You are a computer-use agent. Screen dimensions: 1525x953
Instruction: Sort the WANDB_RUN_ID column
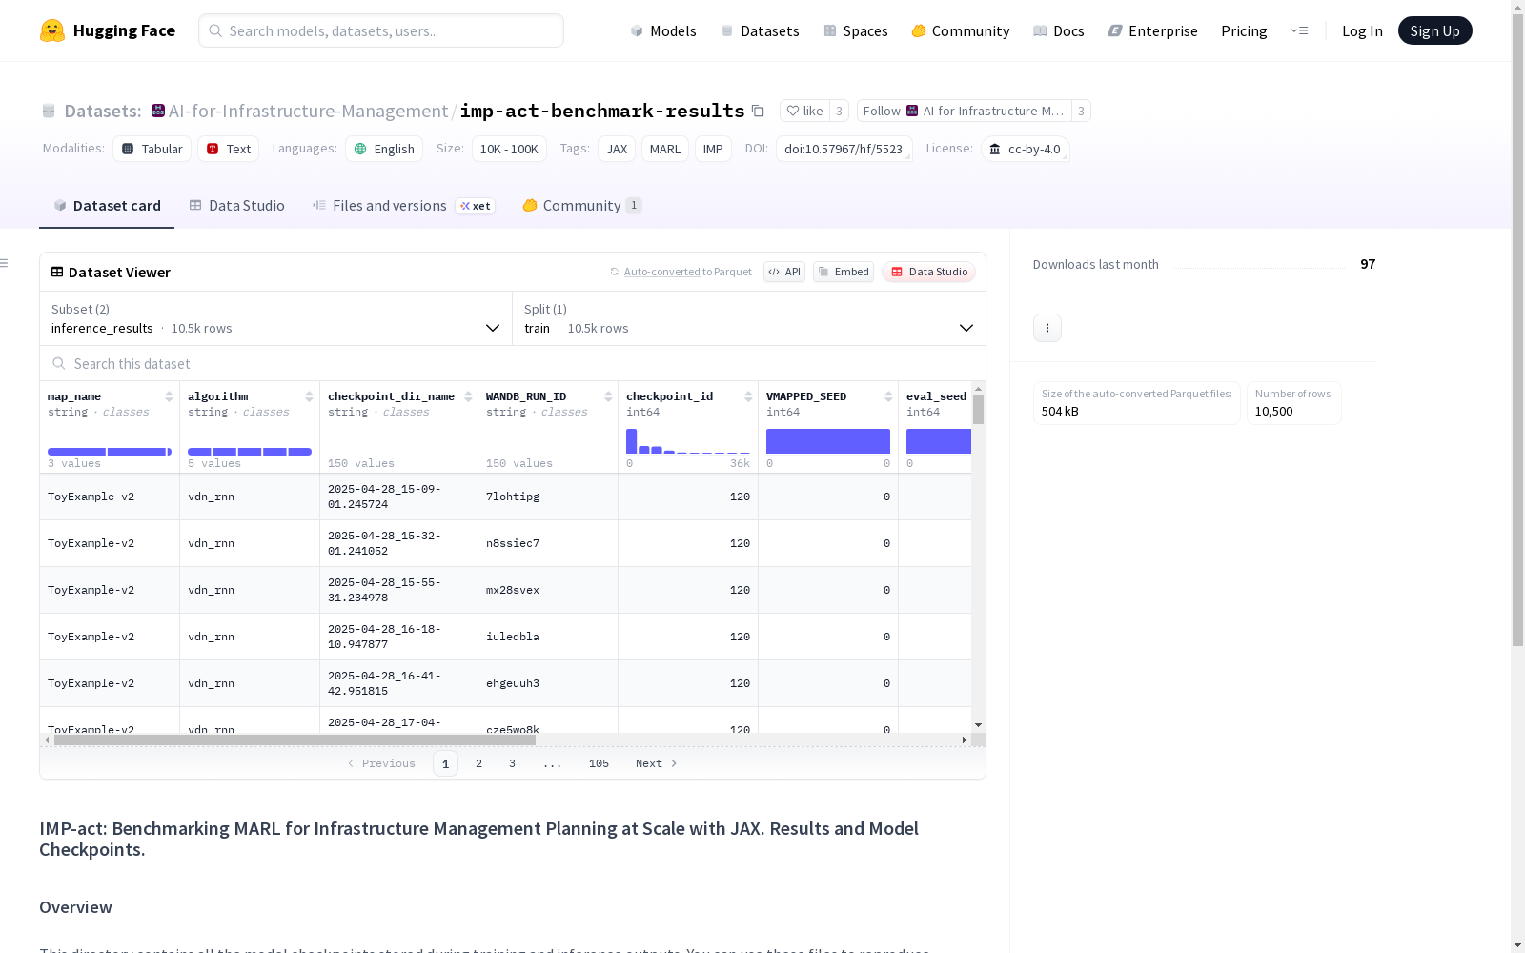[x=608, y=396]
